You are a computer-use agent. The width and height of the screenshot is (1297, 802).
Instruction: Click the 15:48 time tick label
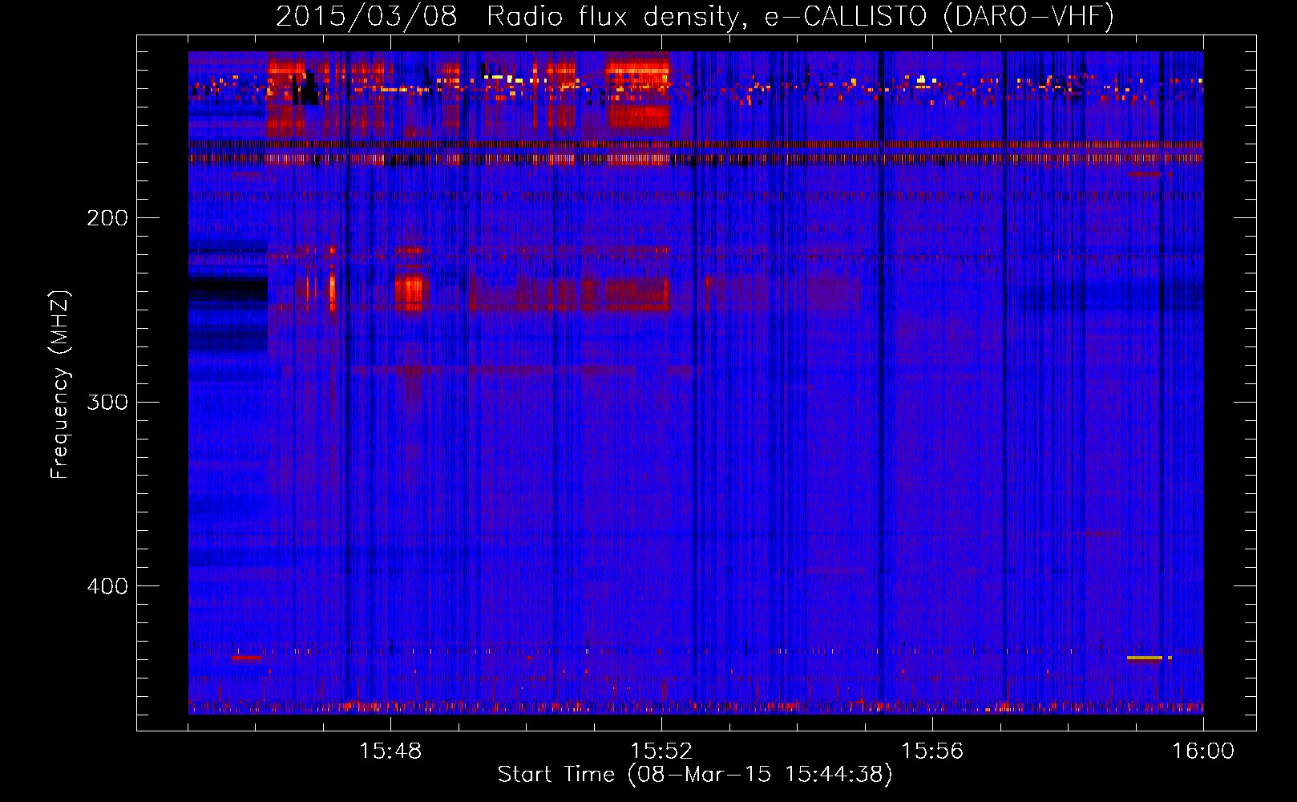coord(390,751)
